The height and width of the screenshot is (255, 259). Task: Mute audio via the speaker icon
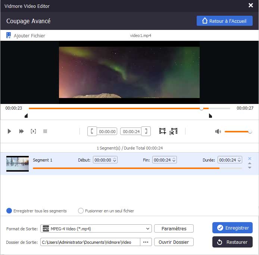point(218,132)
